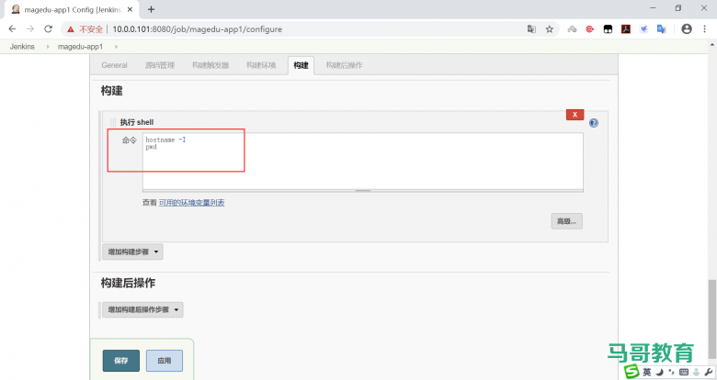Screen dimensions: 717x380
Task: Switch to the 源码管理 tab
Action: pyautogui.click(x=160, y=65)
